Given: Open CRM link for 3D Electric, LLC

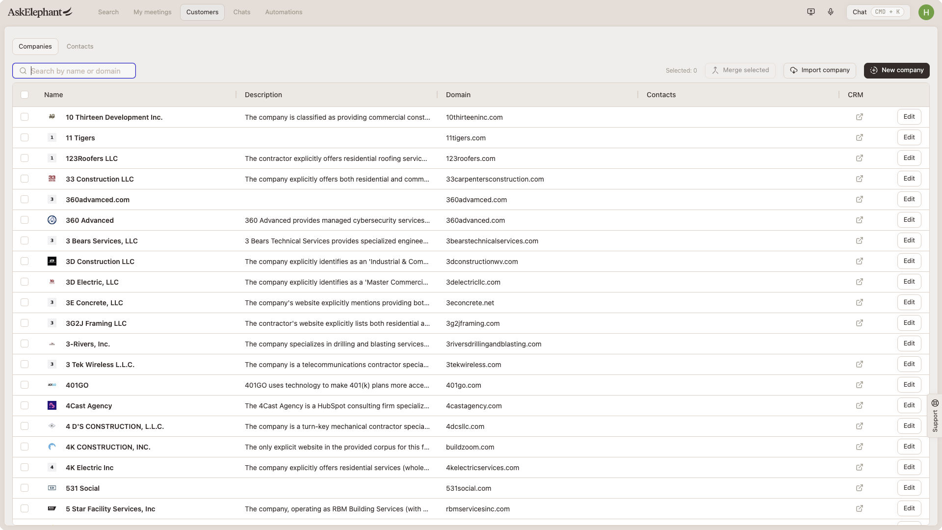Looking at the screenshot, I should (x=860, y=282).
